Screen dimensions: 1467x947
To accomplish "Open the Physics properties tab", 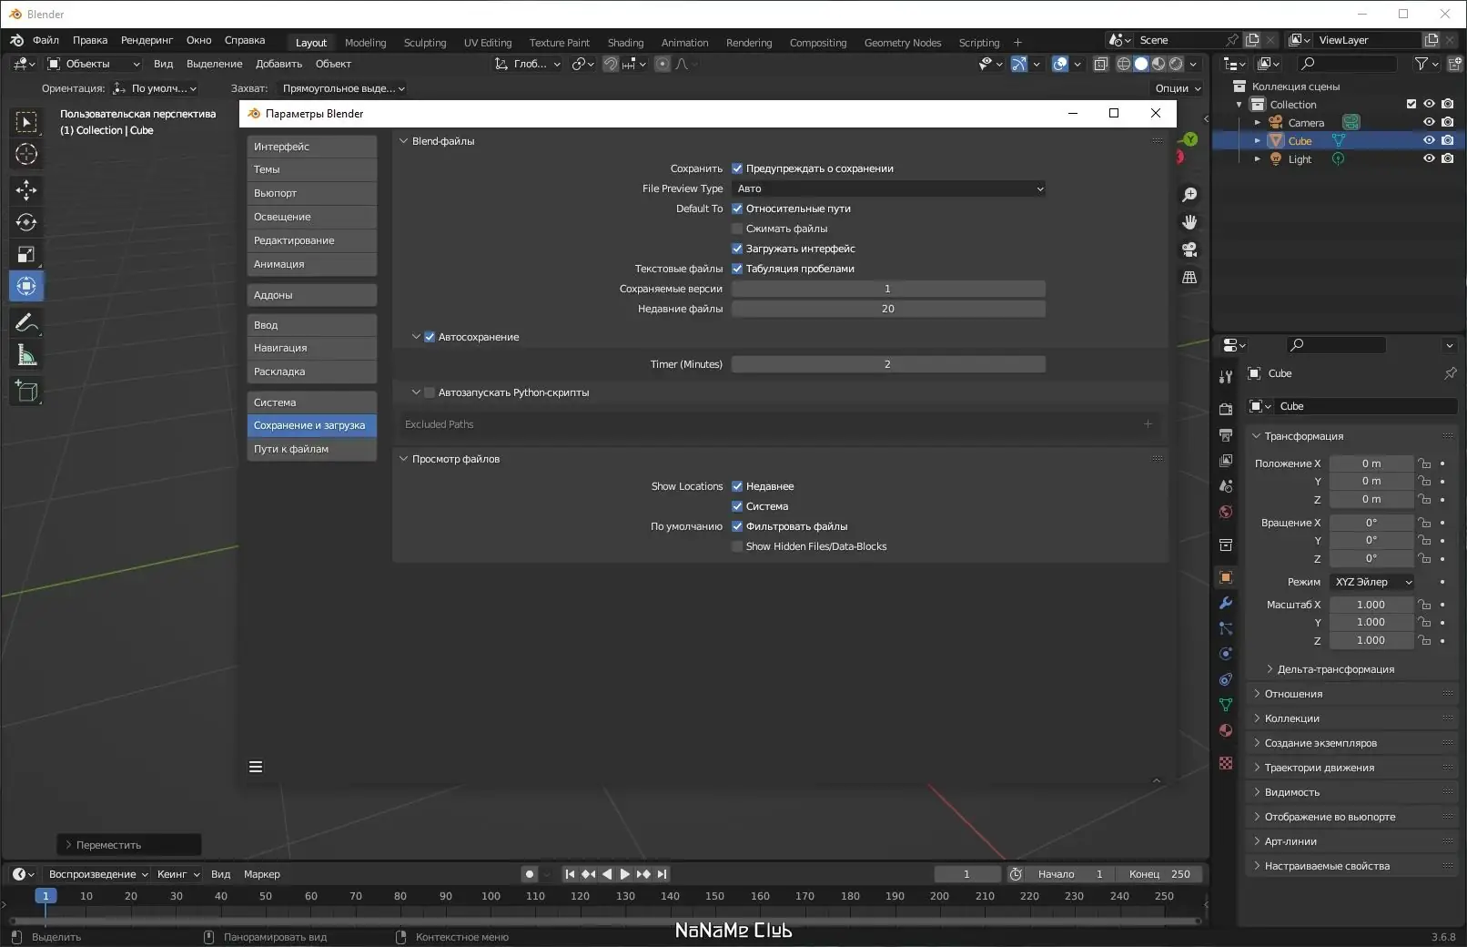I will point(1226,654).
